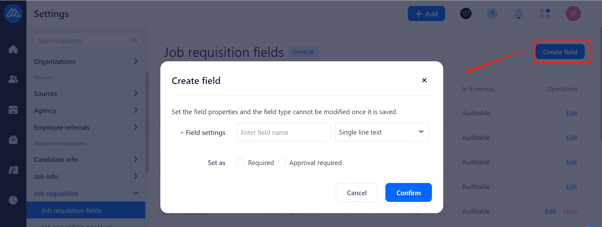The width and height of the screenshot is (602, 227).
Task: Tick the Approval required checkbox
Action: coord(282,162)
